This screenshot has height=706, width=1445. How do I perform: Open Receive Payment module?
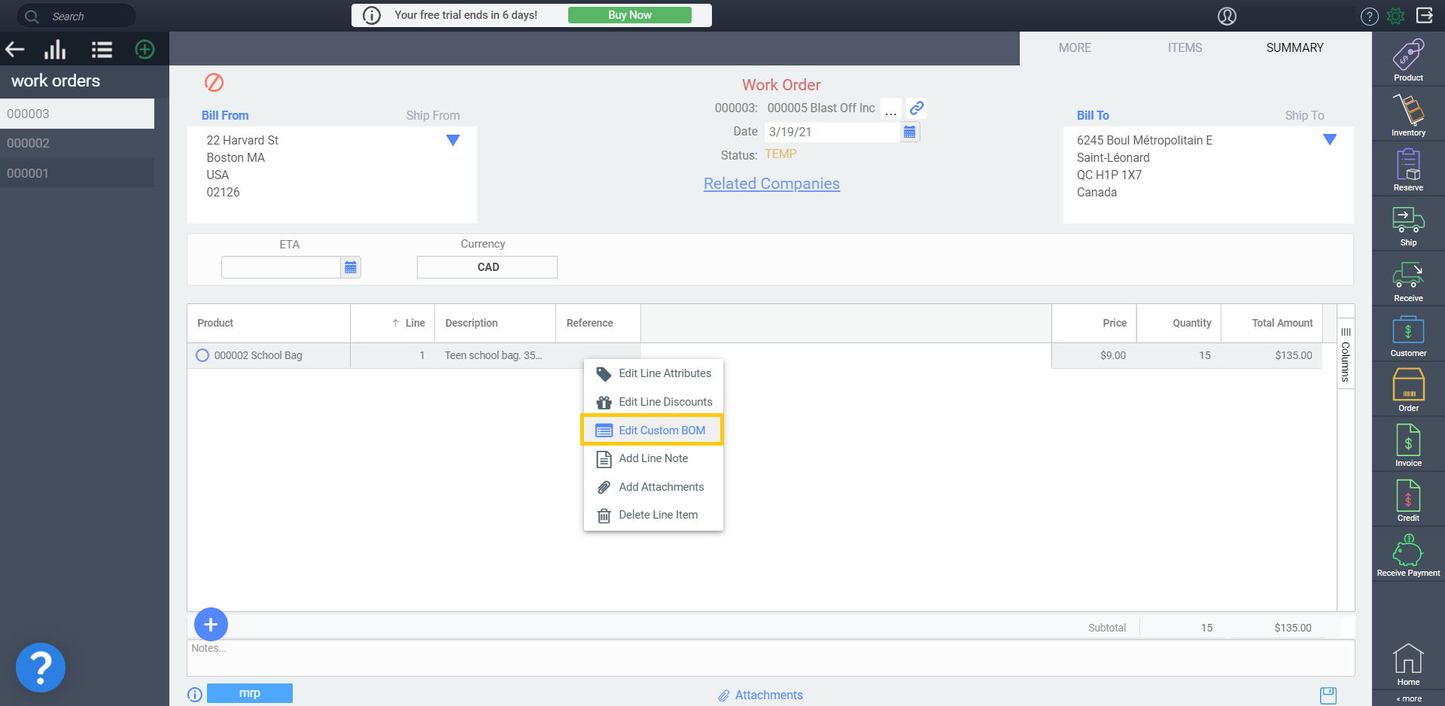[1408, 555]
